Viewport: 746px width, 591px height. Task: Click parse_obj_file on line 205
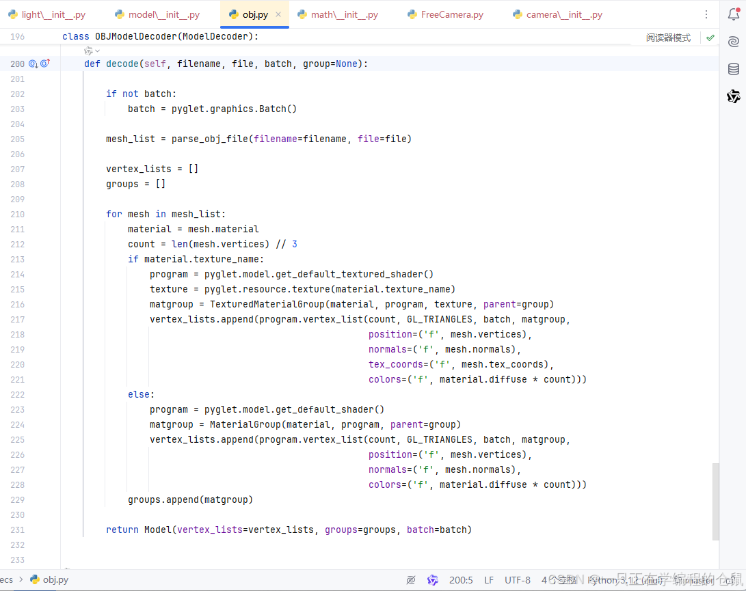[210, 139]
